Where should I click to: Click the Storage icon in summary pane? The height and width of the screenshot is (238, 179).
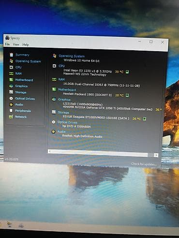pyautogui.click(x=54, y=112)
